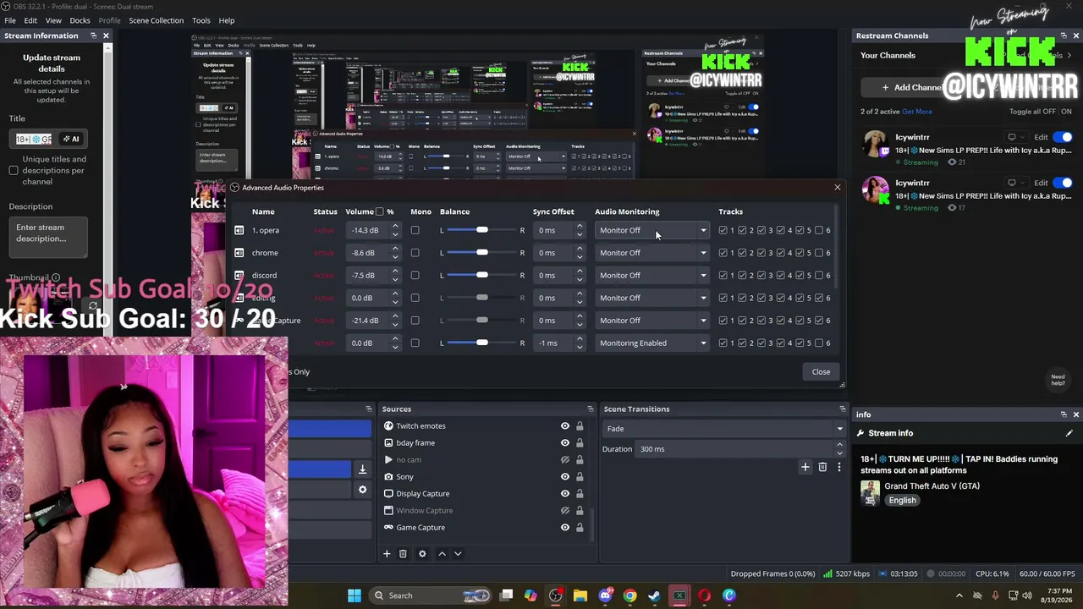
Task: Click the Get More channels link
Action: point(917,112)
